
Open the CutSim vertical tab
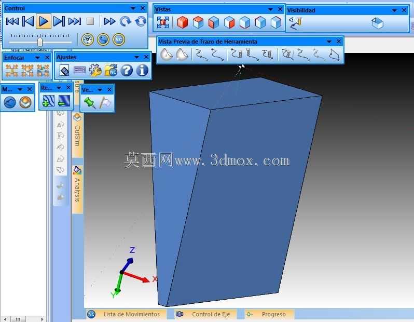point(77,135)
